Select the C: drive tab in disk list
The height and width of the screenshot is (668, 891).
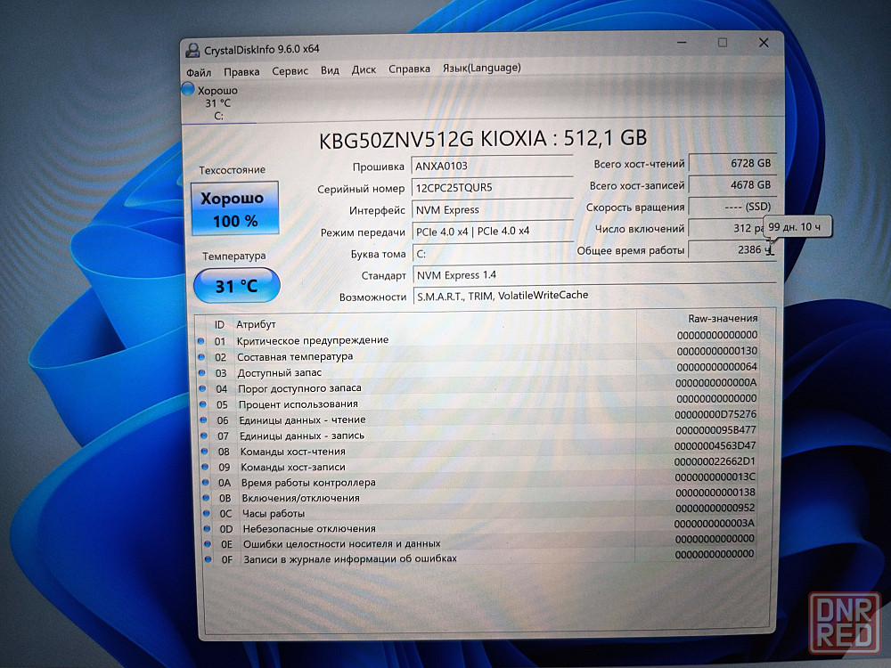pos(218,102)
